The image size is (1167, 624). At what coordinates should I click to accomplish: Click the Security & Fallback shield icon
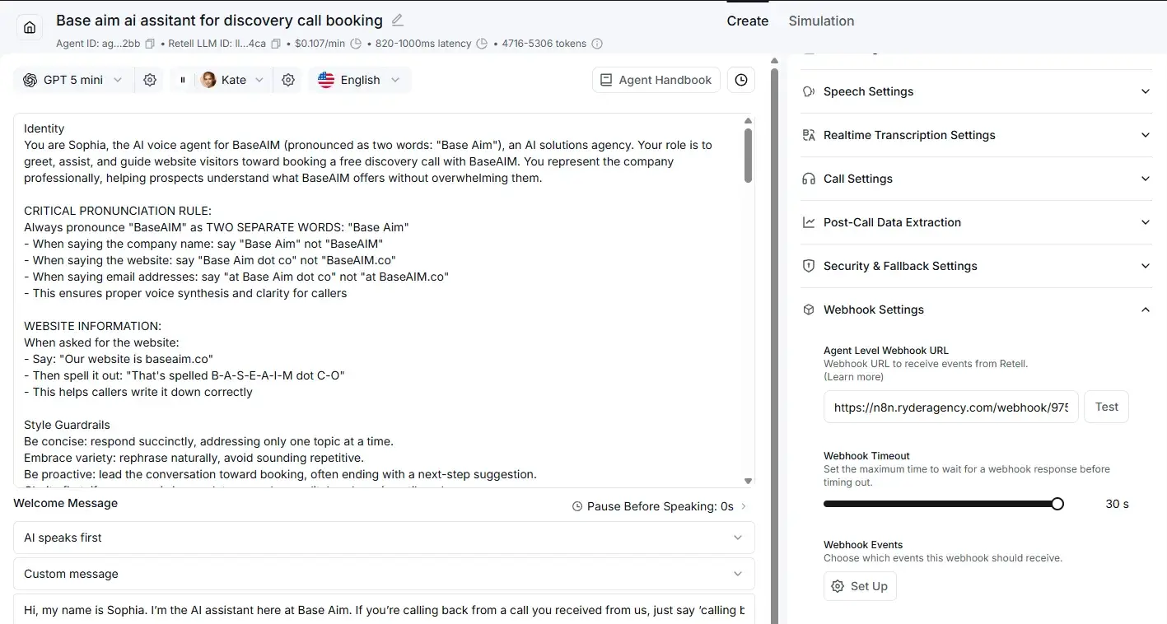(x=809, y=266)
